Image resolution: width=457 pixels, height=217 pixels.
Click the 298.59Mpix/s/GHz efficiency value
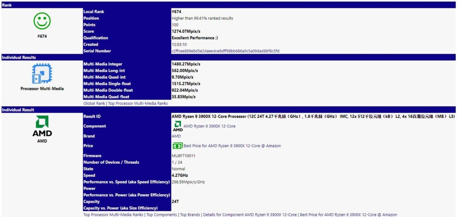click(188, 182)
